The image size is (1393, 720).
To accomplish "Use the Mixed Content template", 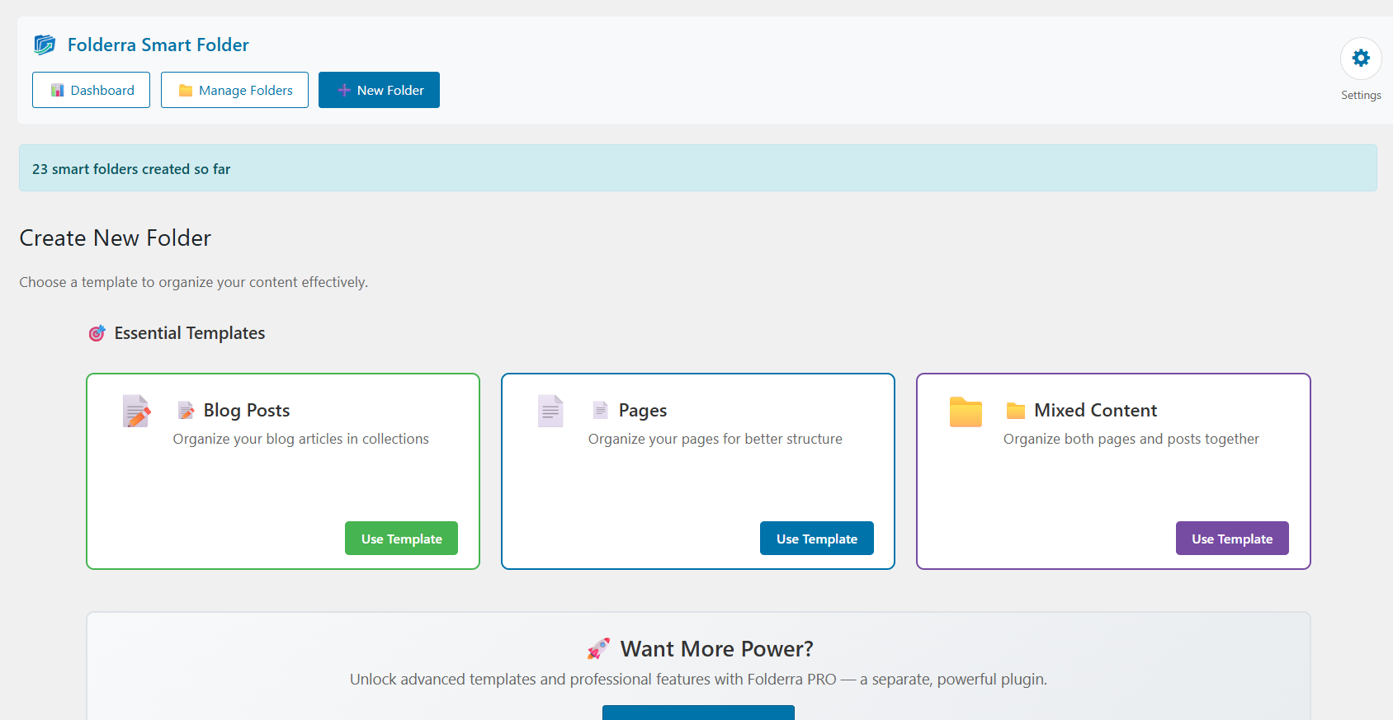I will click(x=1232, y=539).
